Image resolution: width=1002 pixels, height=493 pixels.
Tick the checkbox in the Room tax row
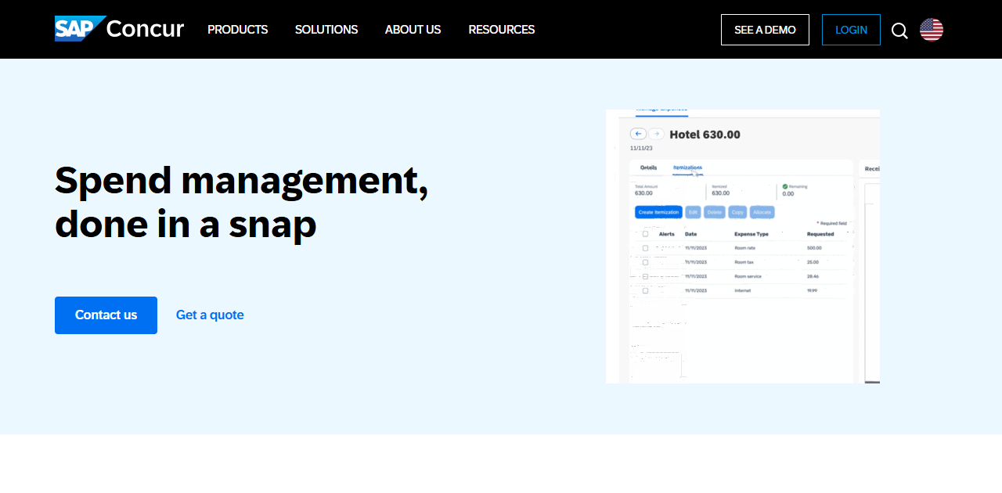click(645, 262)
